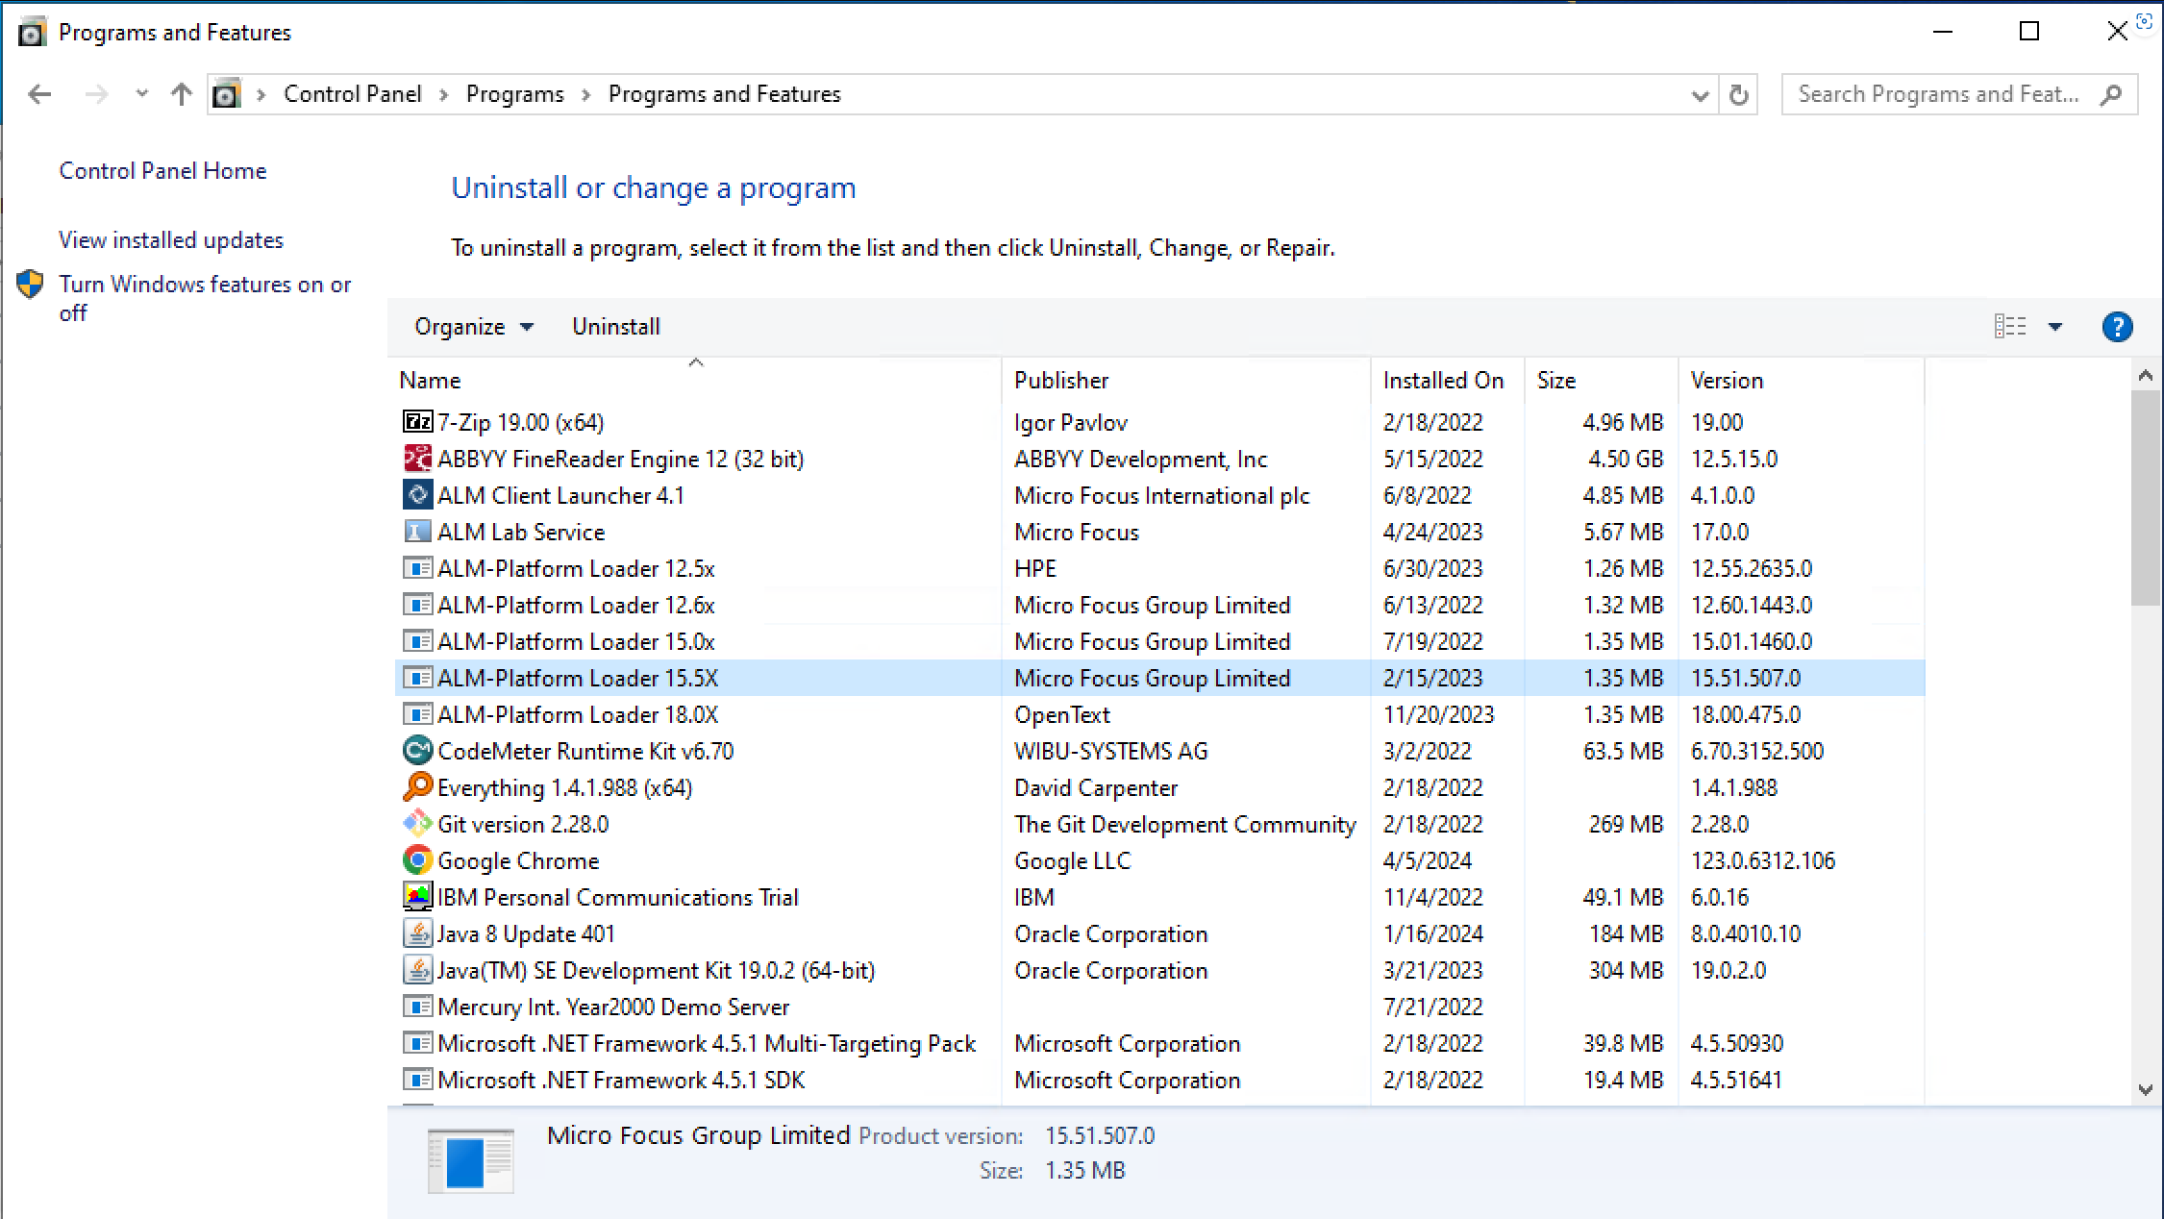
Task: Expand the address bar history dropdown
Action: [1700, 94]
